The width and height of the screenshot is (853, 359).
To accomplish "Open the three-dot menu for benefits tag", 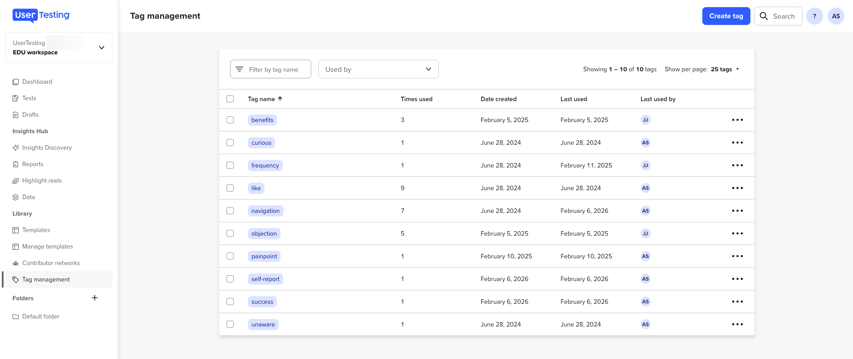I will pyautogui.click(x=737, y=120).
